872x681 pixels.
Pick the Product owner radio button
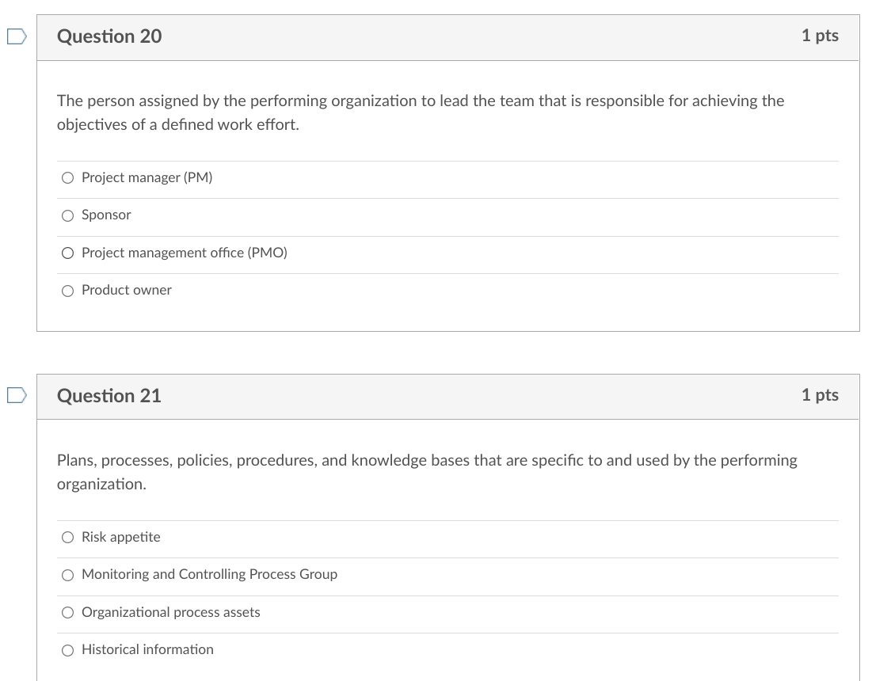coord(68,291)
